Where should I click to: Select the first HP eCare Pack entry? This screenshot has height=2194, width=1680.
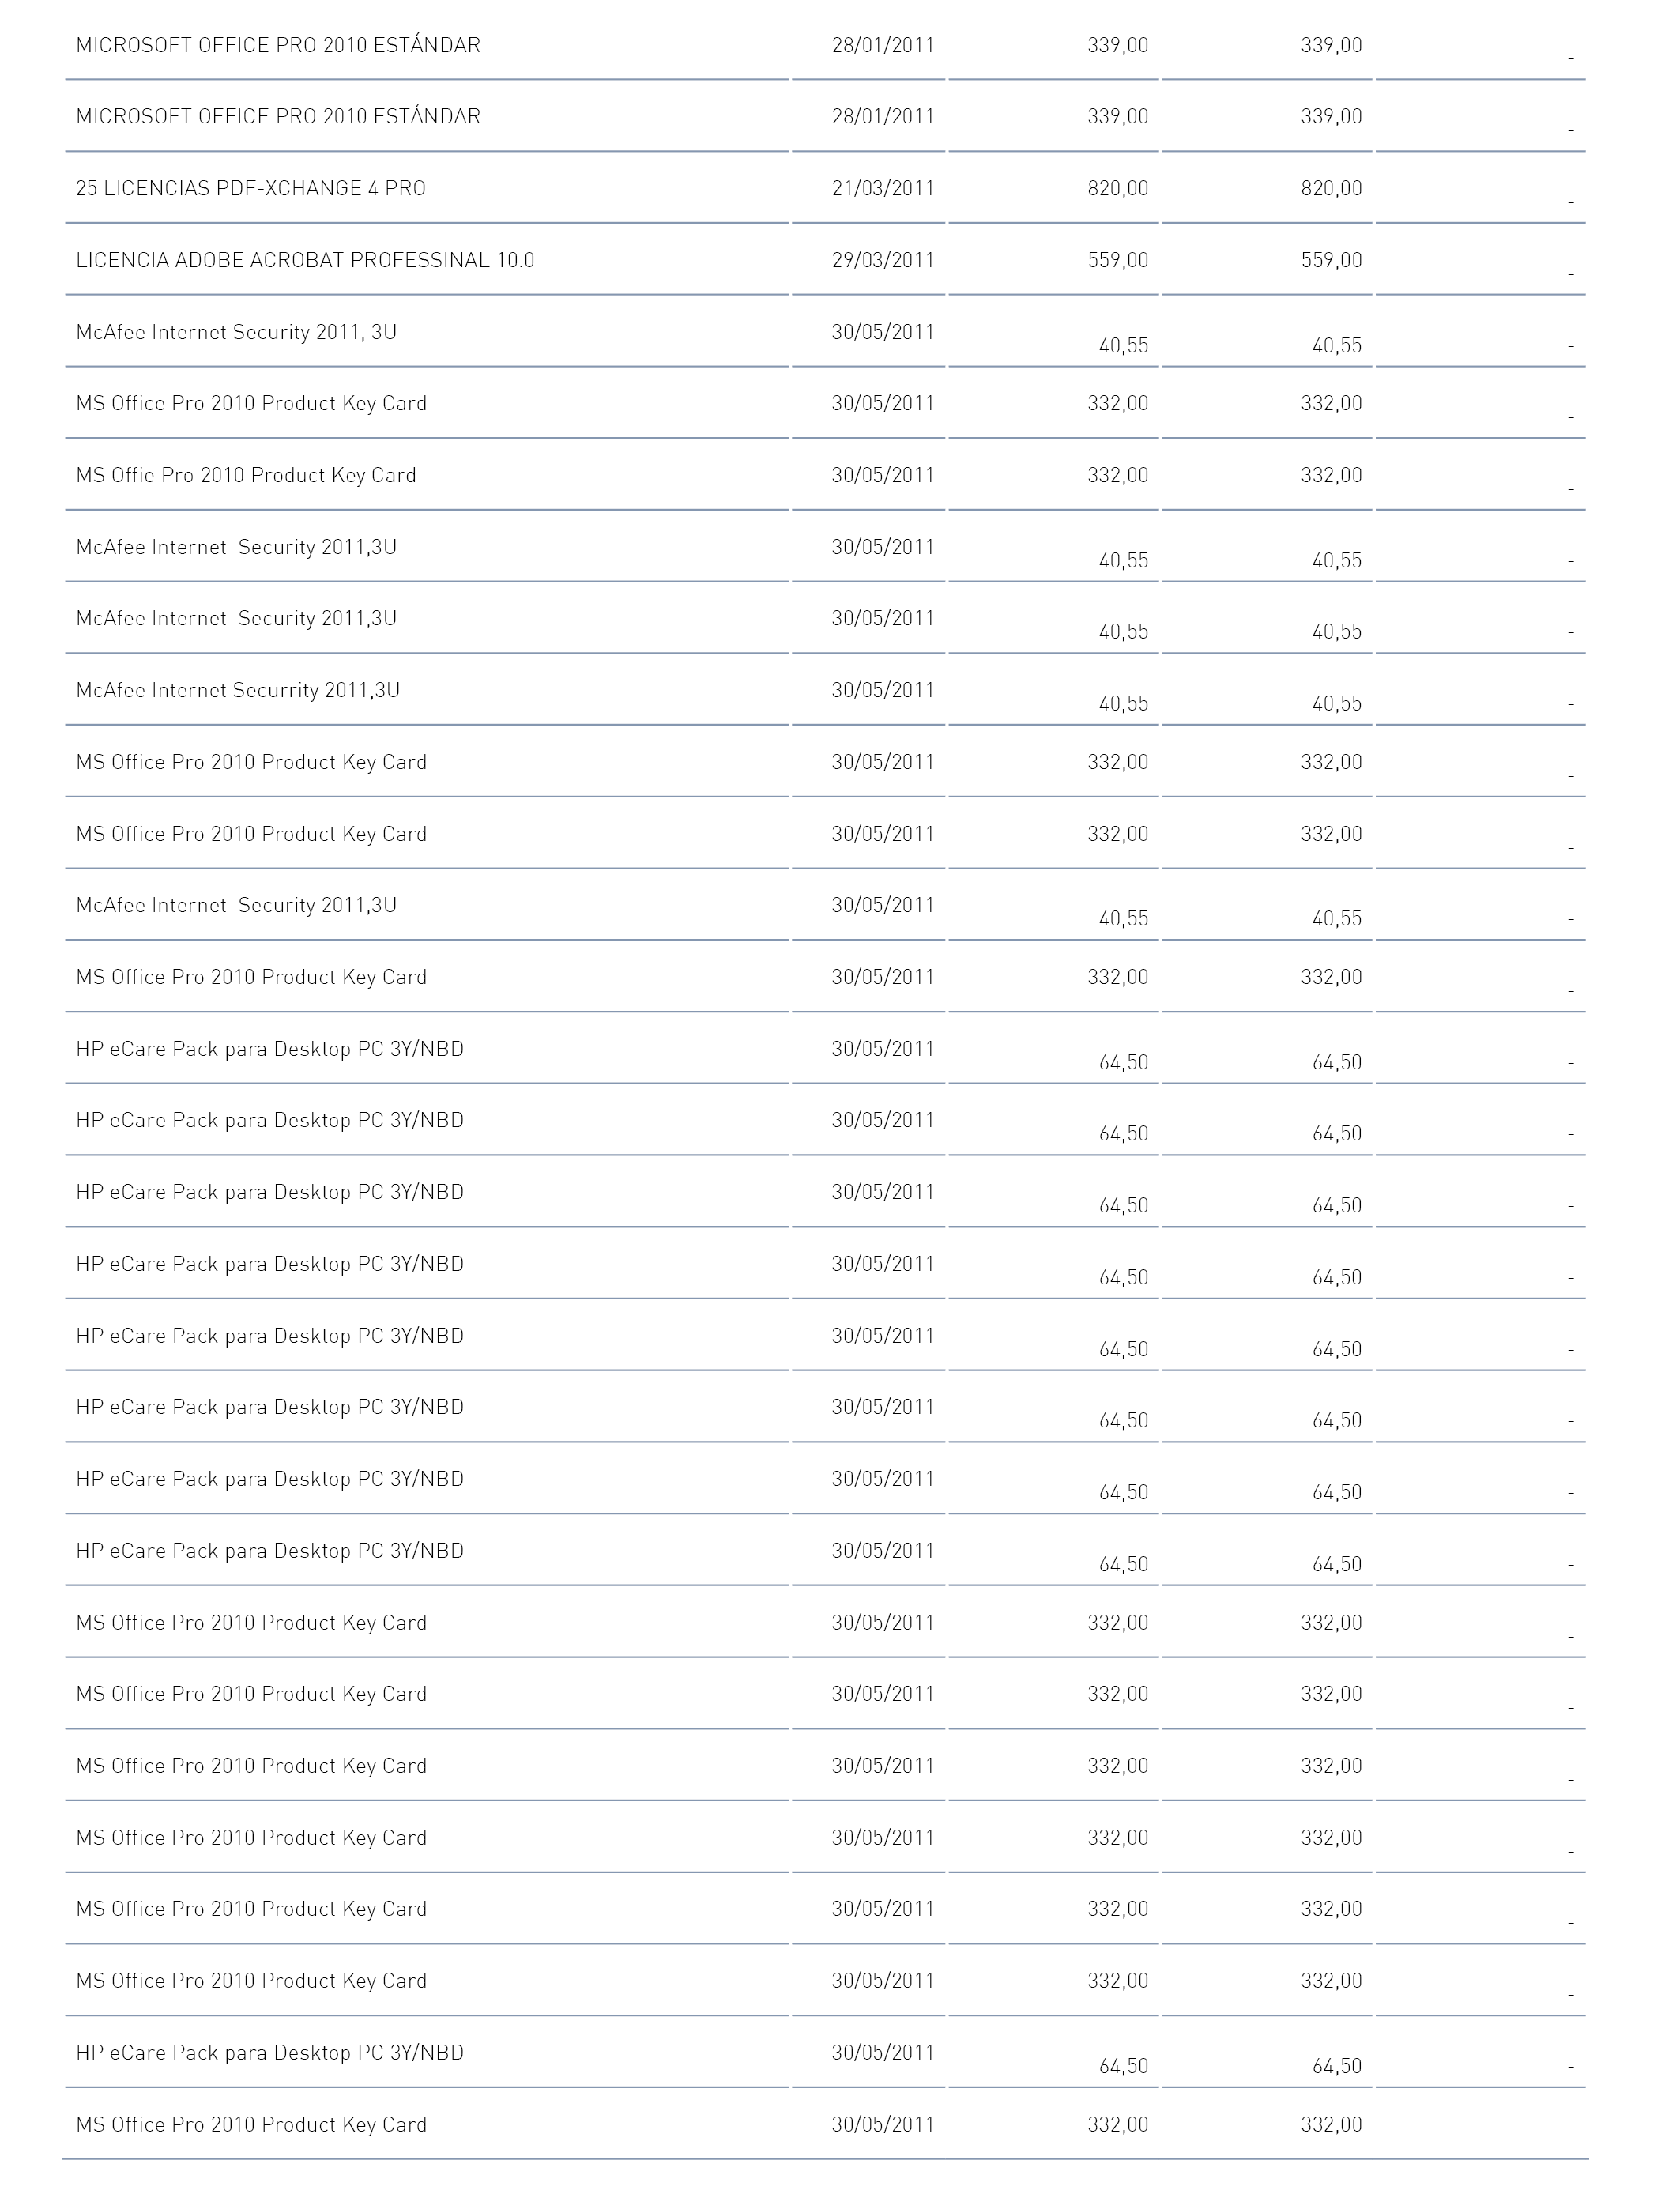[x=270, y=1049]
